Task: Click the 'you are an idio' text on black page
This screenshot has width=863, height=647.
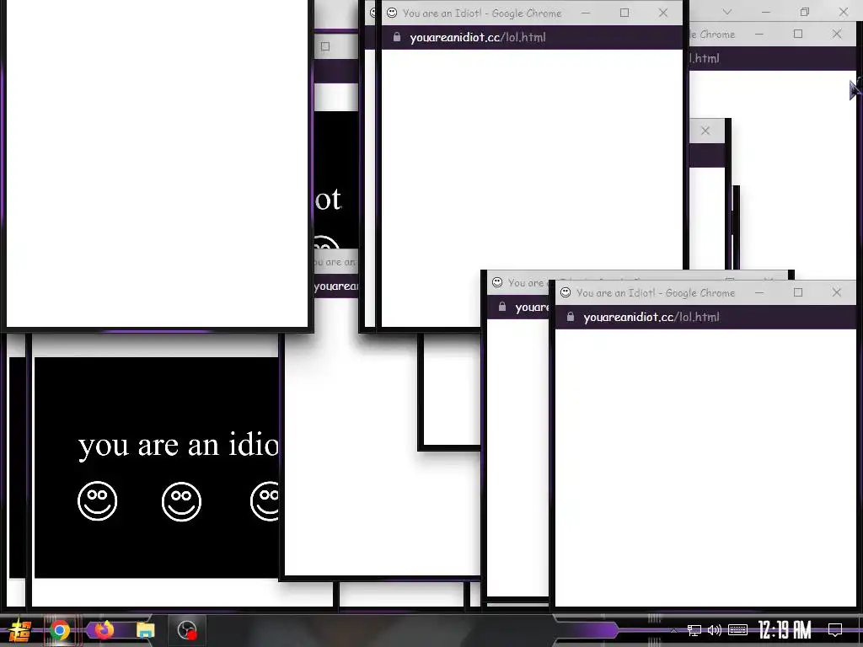Action: (179, 446)
